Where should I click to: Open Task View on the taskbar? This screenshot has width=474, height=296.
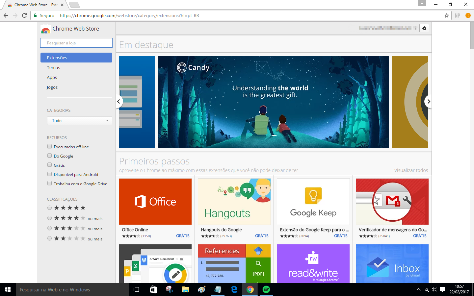(137, 289)
